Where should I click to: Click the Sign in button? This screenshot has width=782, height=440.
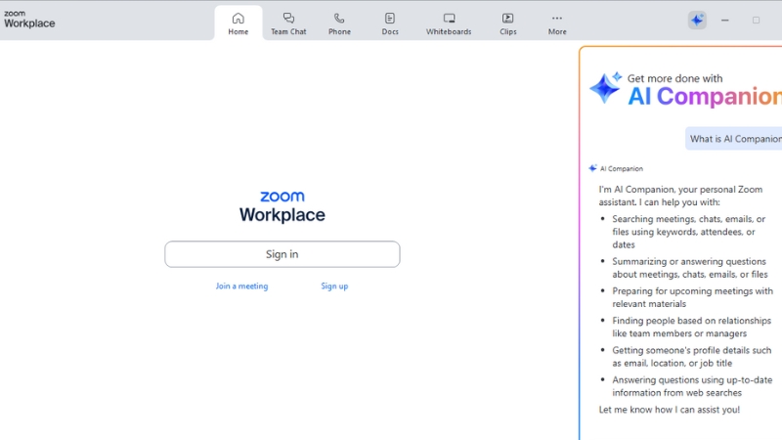click(x=282, y=254)
